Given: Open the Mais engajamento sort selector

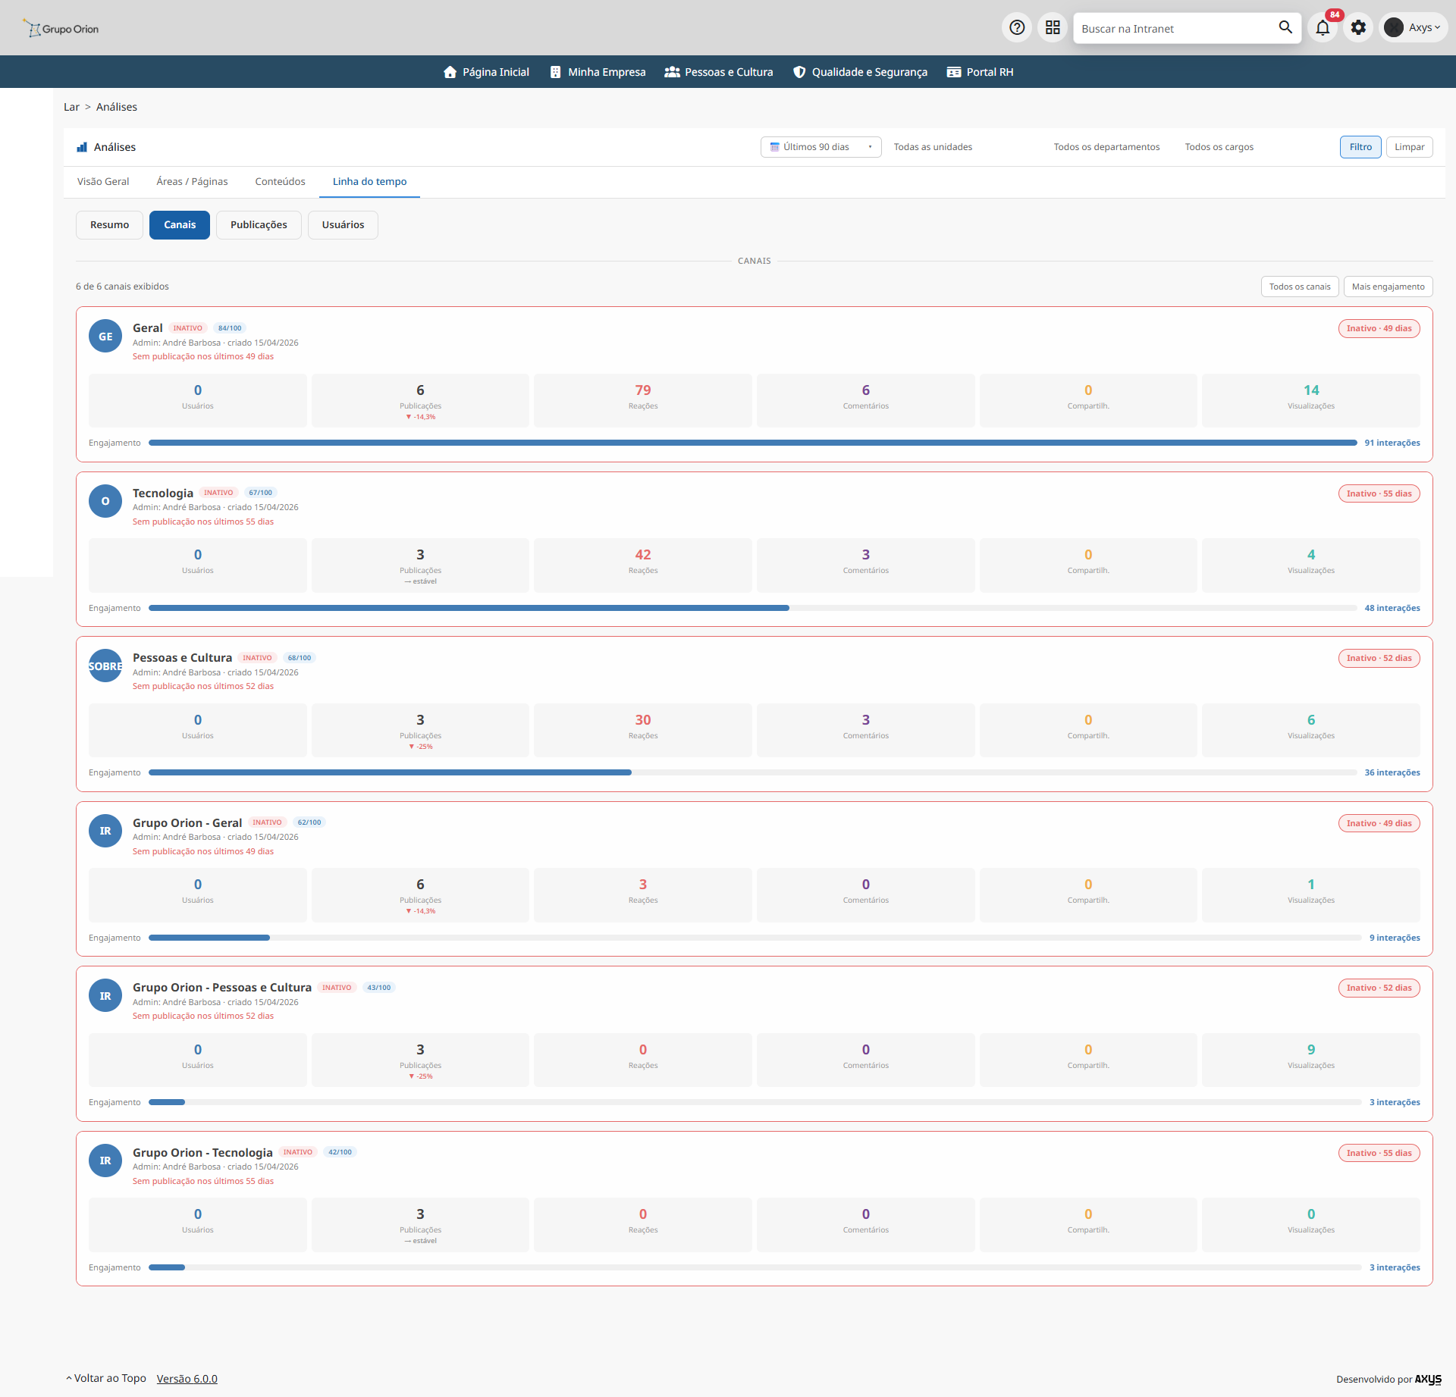Looking at the screenshot, I should pyautogui.click(x=1388, y=287).
